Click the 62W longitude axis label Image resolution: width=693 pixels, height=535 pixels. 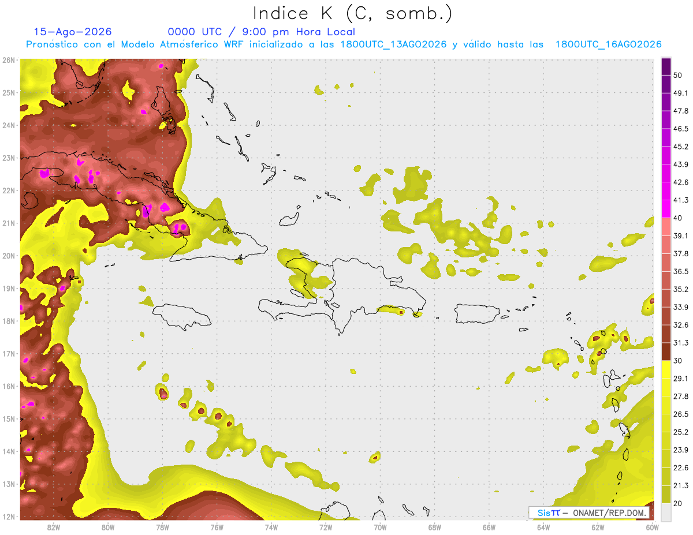(x=597, y=527)
